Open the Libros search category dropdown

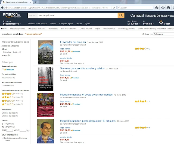click(33, 16)
